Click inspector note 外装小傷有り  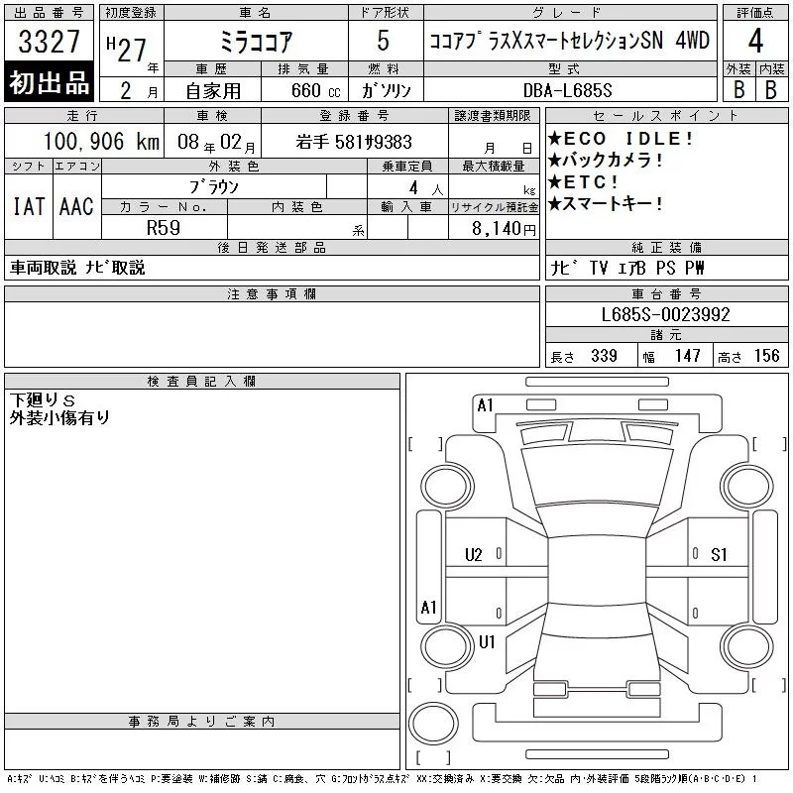click(59, 417)
